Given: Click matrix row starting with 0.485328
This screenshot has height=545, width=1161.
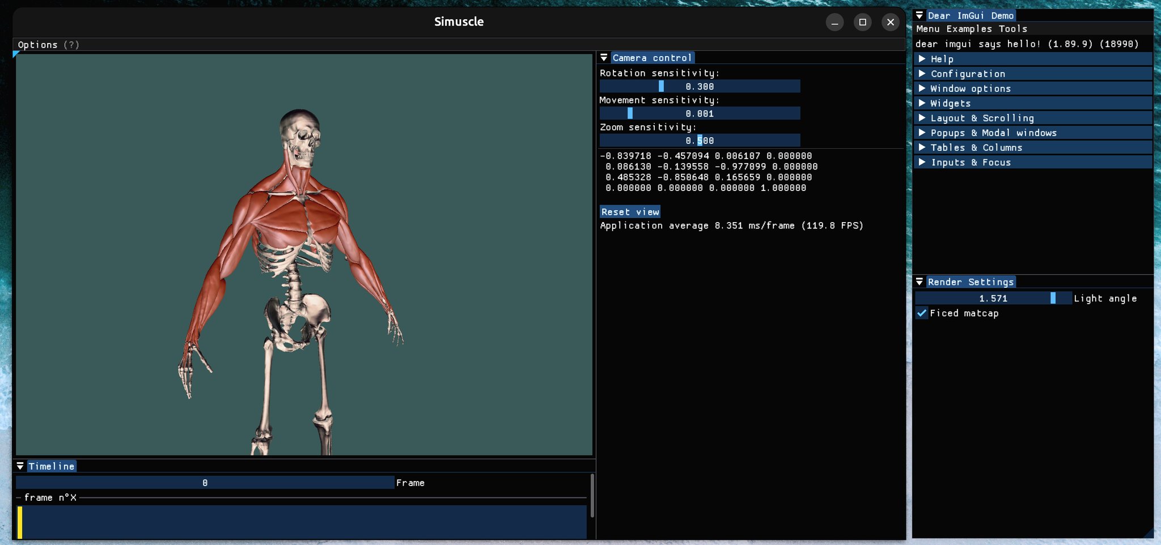Looking at the screenshot, I should click(709, 177).
